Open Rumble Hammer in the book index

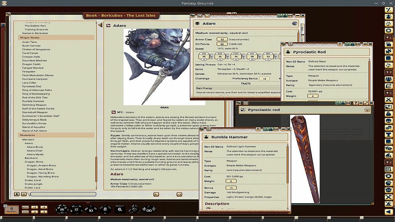[33, 101]
